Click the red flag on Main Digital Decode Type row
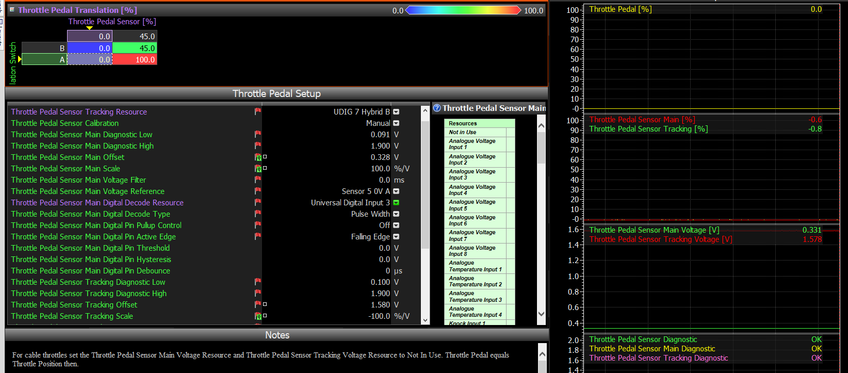Image resolution: width=848 pixels, height=373 pixels. coord(258,214)
